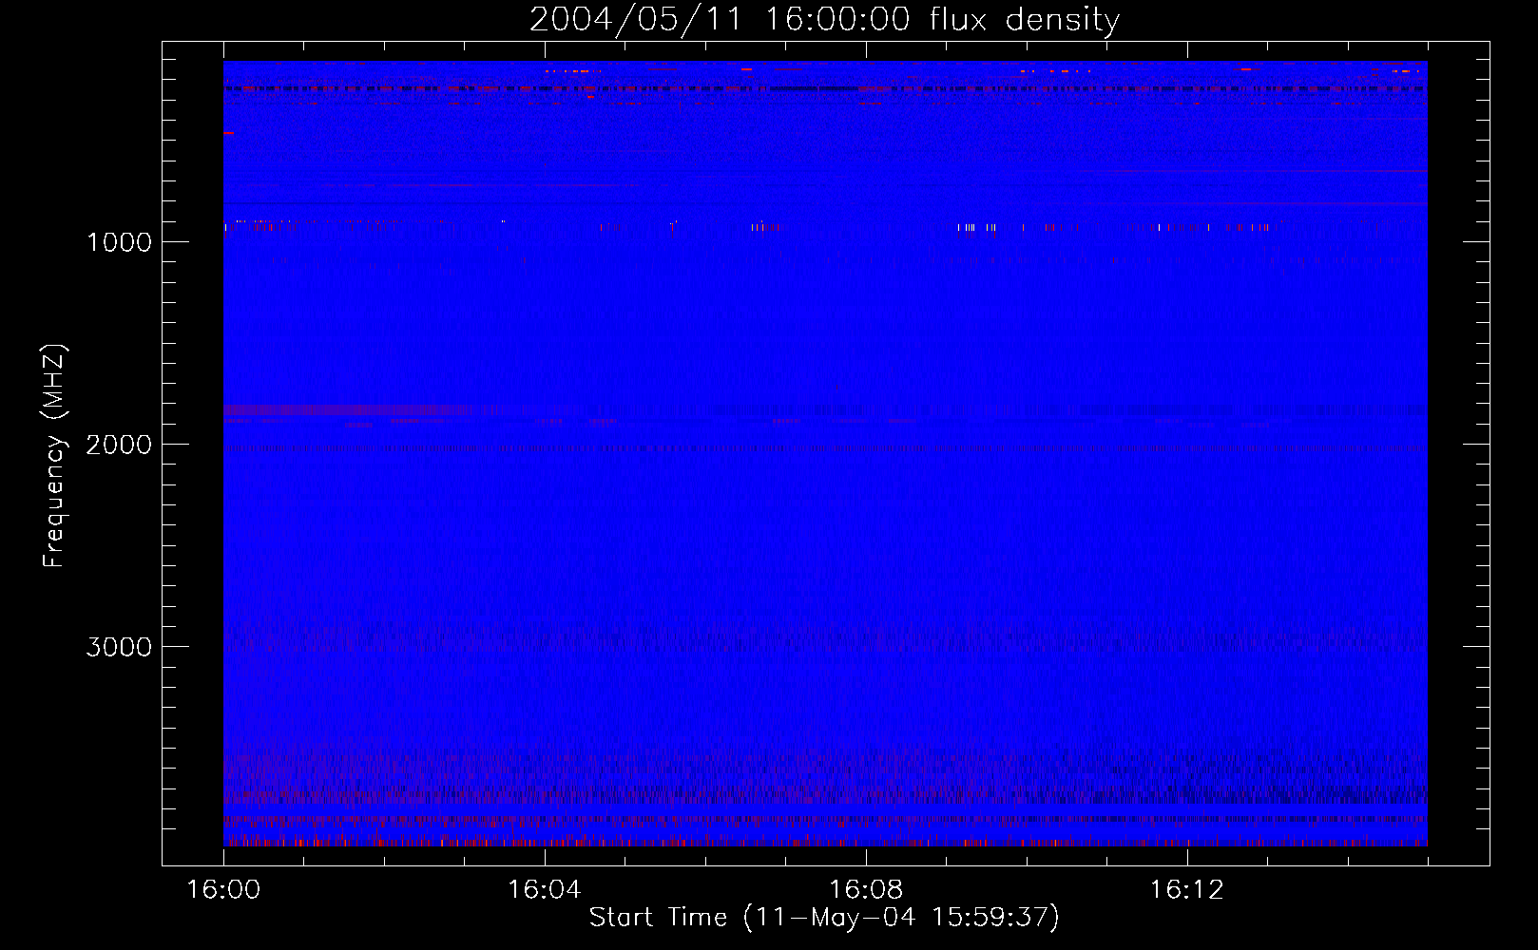Click the plot title '2004/05/11 16:00:00 flux density'
The width and height of the screenshot is (1538, 950).
pos(824,20)
